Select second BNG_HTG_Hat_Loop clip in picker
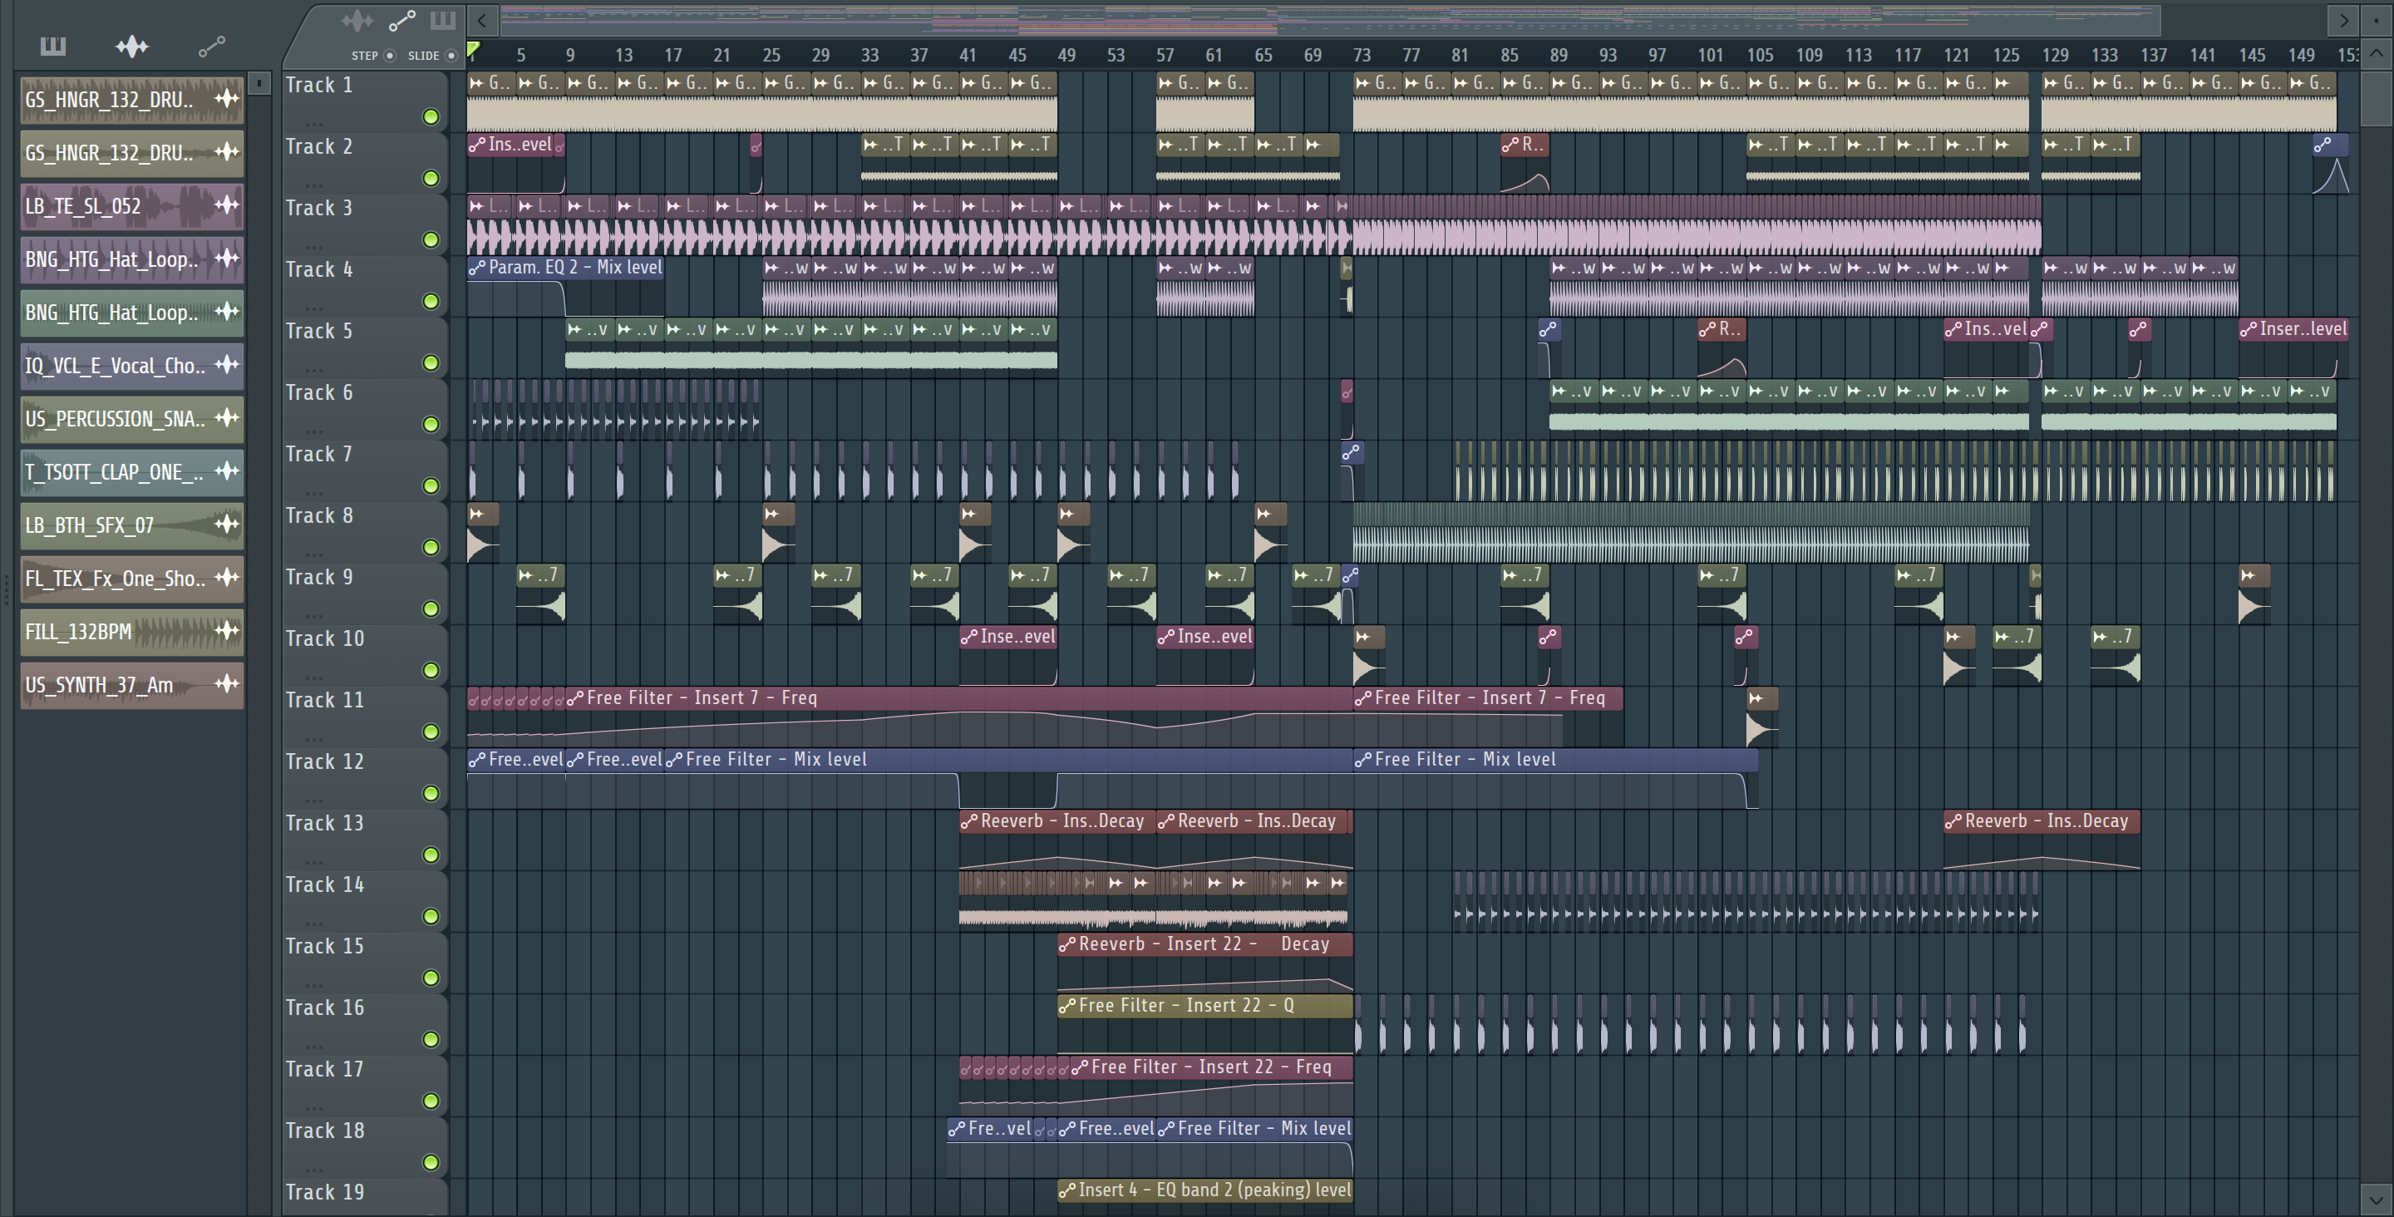The width and height of the screenshot is (2394, 1217). [x=132, y=313]
